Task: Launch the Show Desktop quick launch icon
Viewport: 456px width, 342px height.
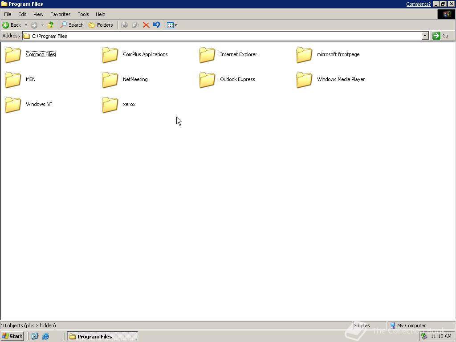Action: pos(35,337)
